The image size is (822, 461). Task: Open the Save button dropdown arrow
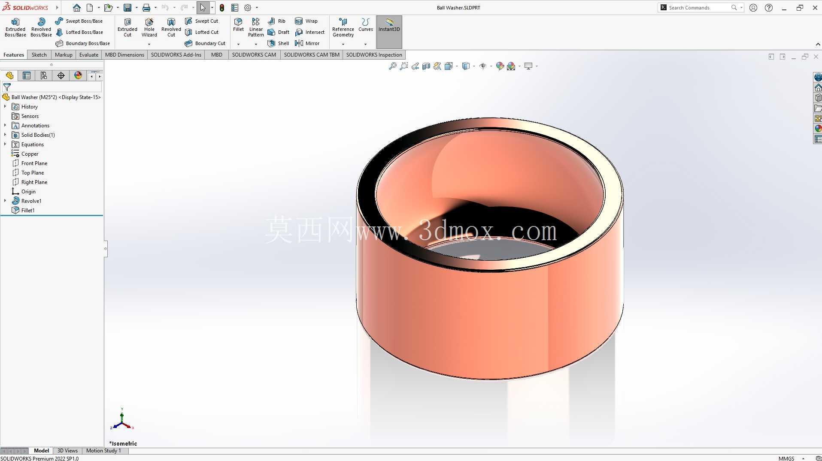136,8
